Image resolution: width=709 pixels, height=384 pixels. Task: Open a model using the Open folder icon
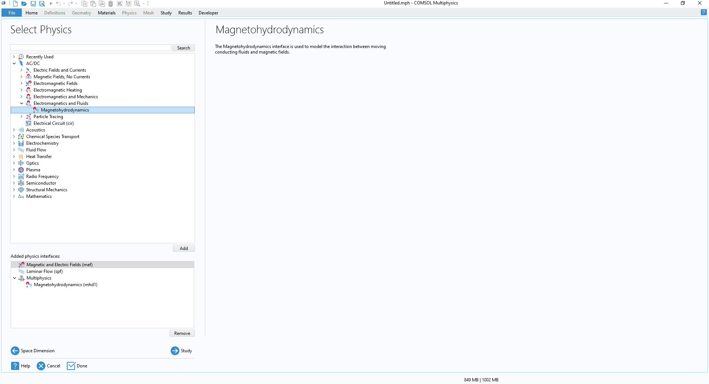click(x=24, y=4)
